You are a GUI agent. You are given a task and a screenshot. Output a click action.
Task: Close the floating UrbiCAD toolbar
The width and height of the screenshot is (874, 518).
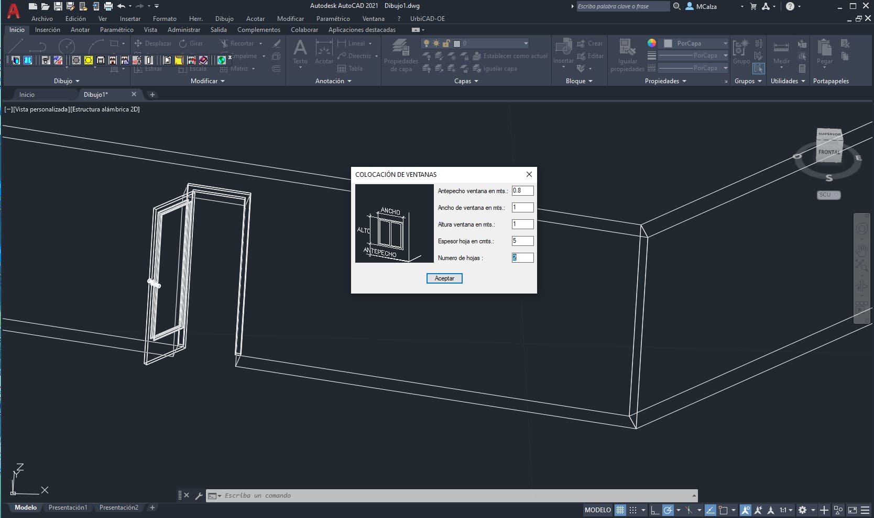coord(230,57)
